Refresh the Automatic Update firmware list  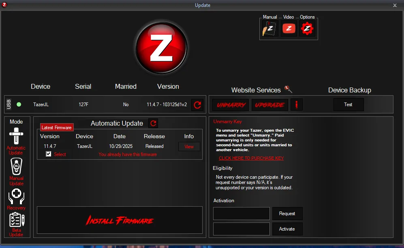pos(153,123)
